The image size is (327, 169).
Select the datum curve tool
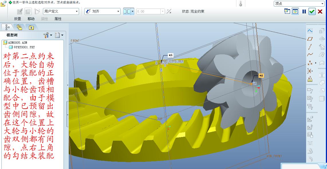coord(310,55)
